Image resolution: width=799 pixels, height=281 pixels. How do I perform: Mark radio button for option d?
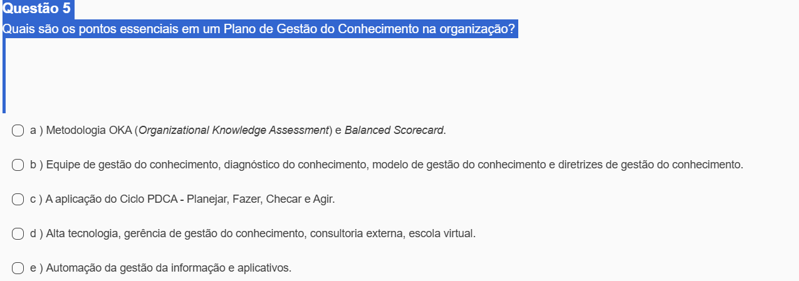pos(18,234)
